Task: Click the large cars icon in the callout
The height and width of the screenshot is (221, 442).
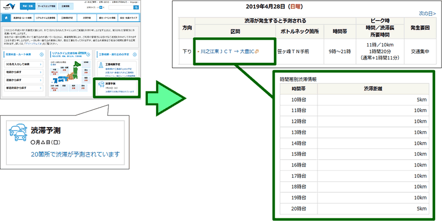Action: (18, 132)
